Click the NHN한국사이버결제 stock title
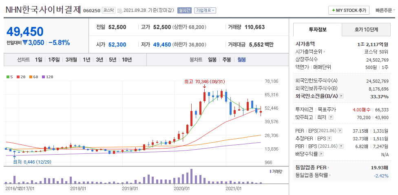Viewport: 398px width, 195px height. (43, 10)
